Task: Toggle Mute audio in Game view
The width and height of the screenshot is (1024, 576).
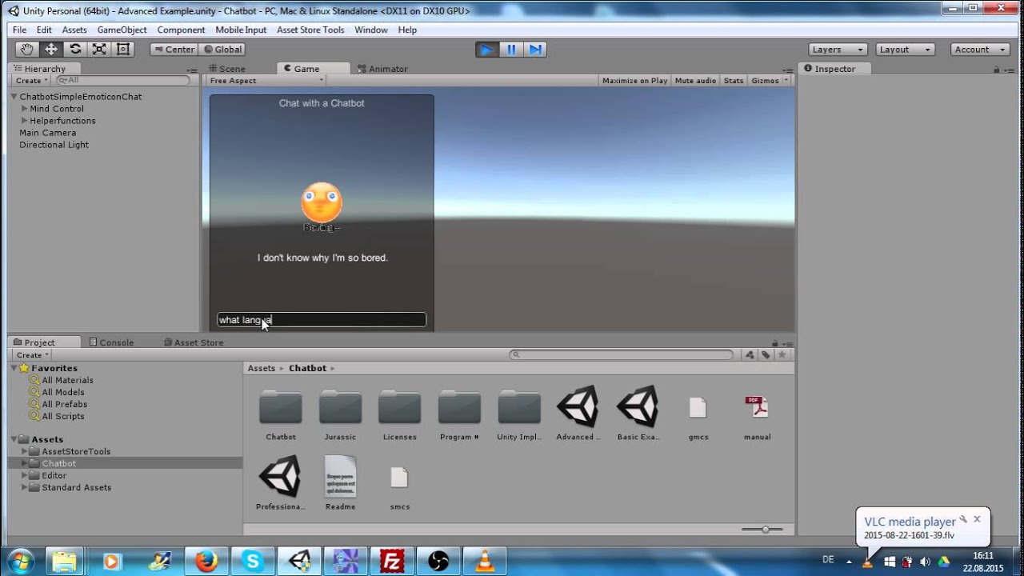Action: (x=695, y=81)
